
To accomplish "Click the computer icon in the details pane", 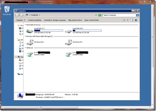I will click(x=20, y=96).
